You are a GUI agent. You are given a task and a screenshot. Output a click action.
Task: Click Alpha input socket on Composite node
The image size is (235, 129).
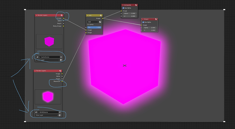121,14
